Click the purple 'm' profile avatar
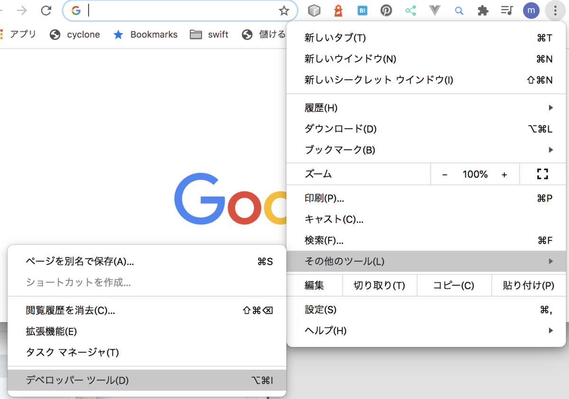This screenshot has width=569, height=399. pyautogui.click(x=531, y=10)
